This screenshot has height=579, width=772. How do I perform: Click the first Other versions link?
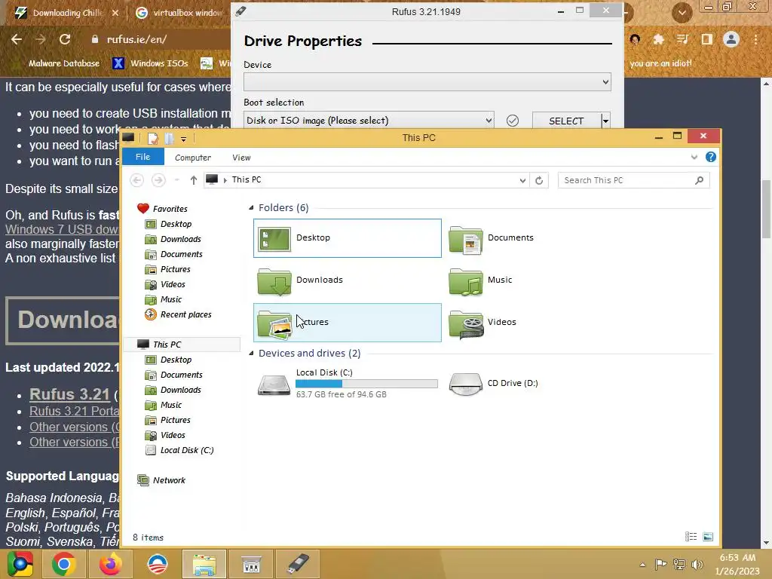click(75, 427)
